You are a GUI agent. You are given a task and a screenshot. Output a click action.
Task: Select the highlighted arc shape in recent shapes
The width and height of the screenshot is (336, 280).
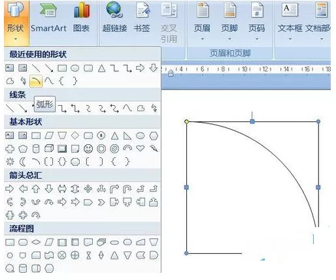tap(36, 81)
